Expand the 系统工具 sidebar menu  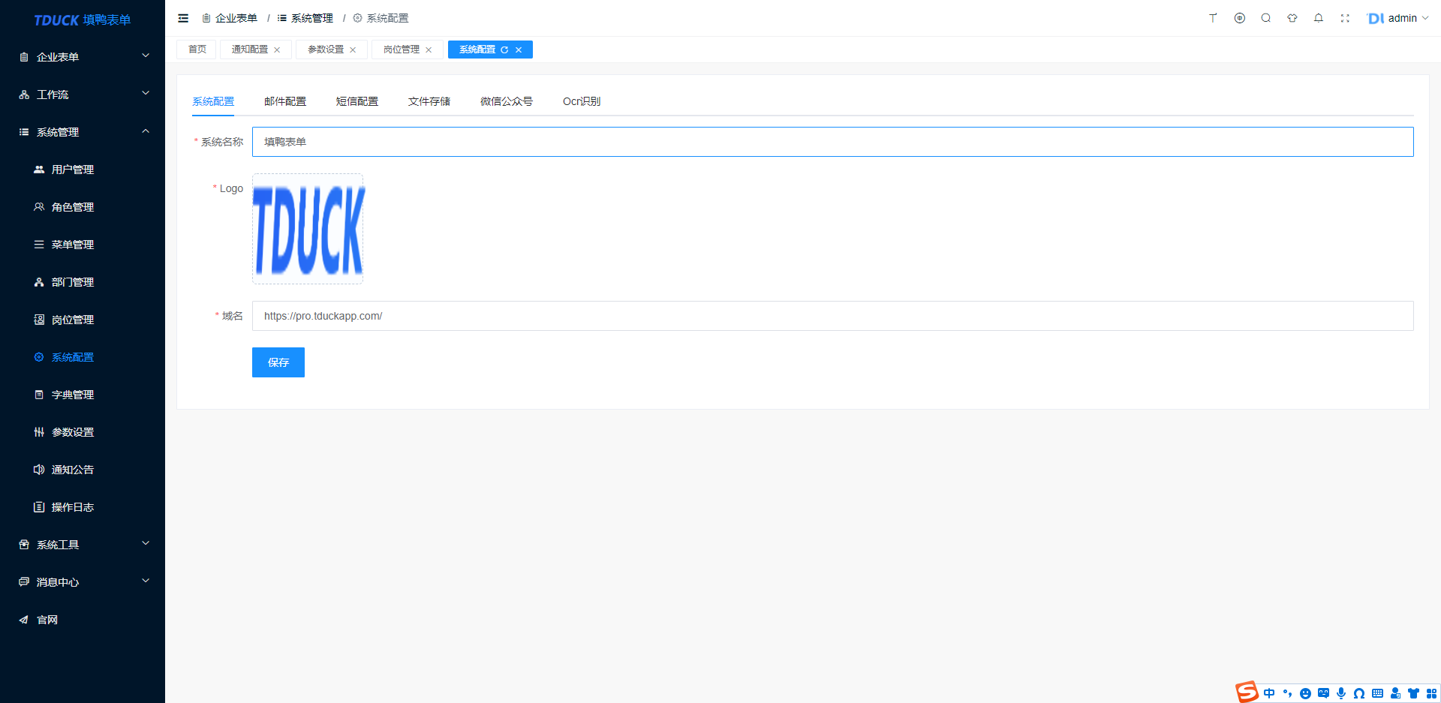83,545
